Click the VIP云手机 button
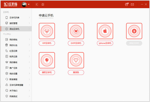The width and height of the screenshot is (150, 102). point(47,43)
